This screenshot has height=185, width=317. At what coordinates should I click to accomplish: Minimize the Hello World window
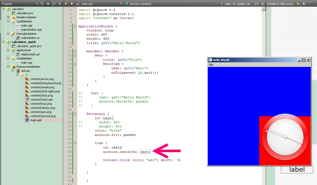coord(299,60)
